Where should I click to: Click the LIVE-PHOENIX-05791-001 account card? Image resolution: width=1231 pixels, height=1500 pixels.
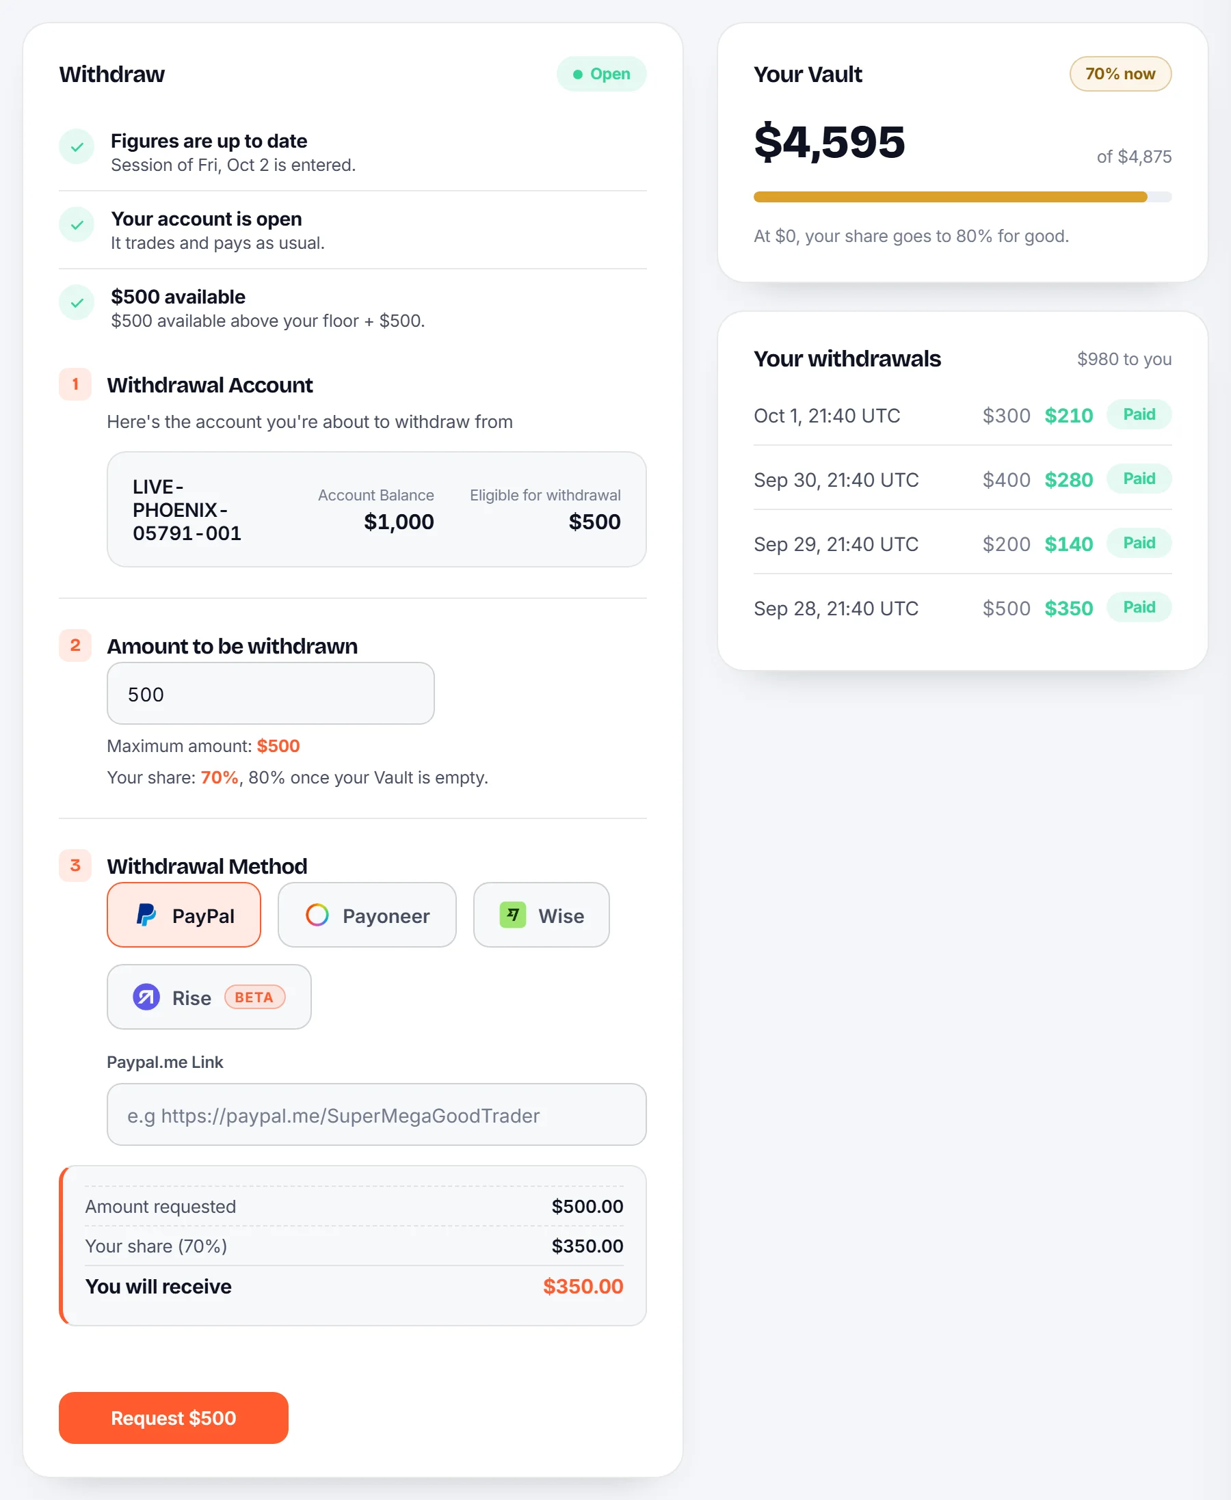tap(377, 509)
